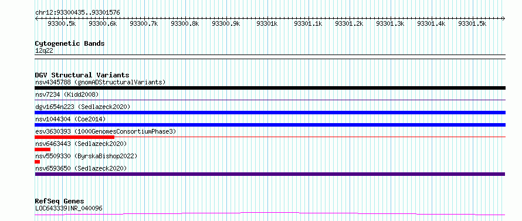Open the LOC643339|NR_040096 gene label
This screenshot has height=221, width=522.
[x=69, y=208]
